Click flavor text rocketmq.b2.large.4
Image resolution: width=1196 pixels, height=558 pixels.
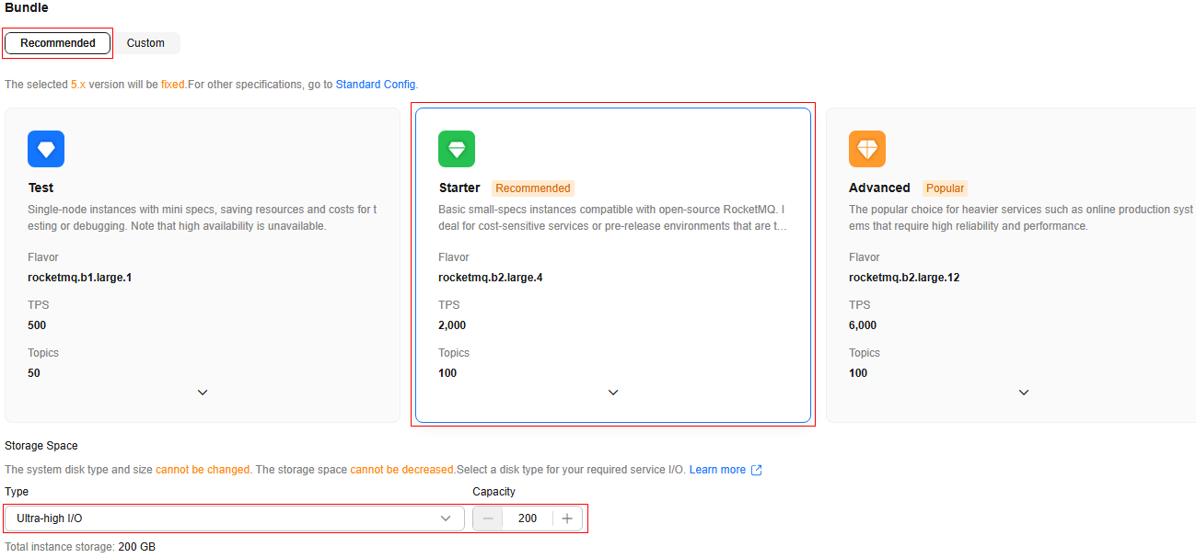click(491, 278)
